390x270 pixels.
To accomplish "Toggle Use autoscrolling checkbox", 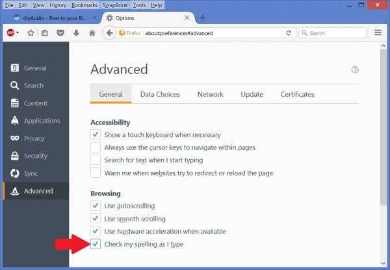I will click(x=96, y=206).
